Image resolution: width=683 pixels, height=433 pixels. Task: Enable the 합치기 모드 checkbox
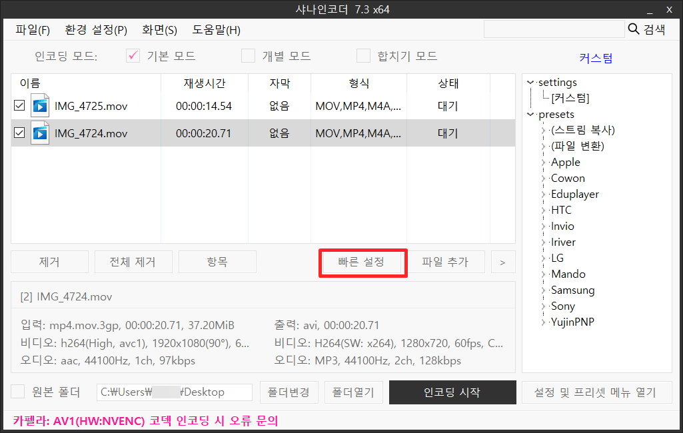click(363, 56)
